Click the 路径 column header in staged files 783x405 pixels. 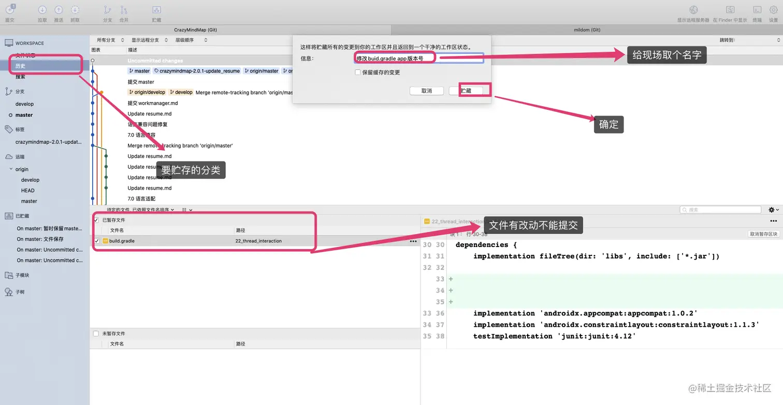240,230
